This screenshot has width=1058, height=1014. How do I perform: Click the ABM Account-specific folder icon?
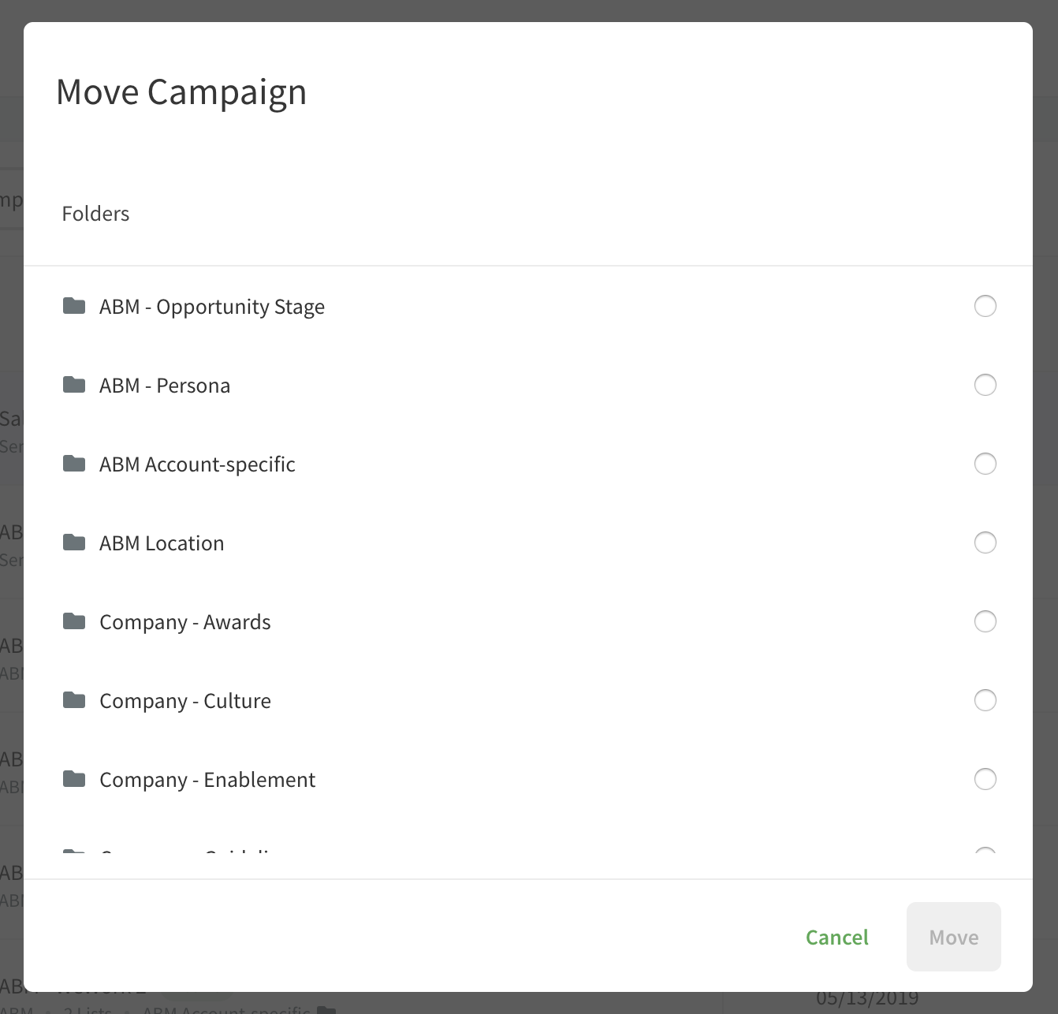(x=74, y=463)
